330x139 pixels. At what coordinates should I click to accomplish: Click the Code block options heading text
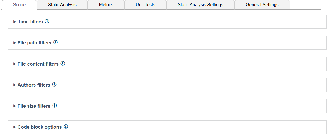point(40,127)
